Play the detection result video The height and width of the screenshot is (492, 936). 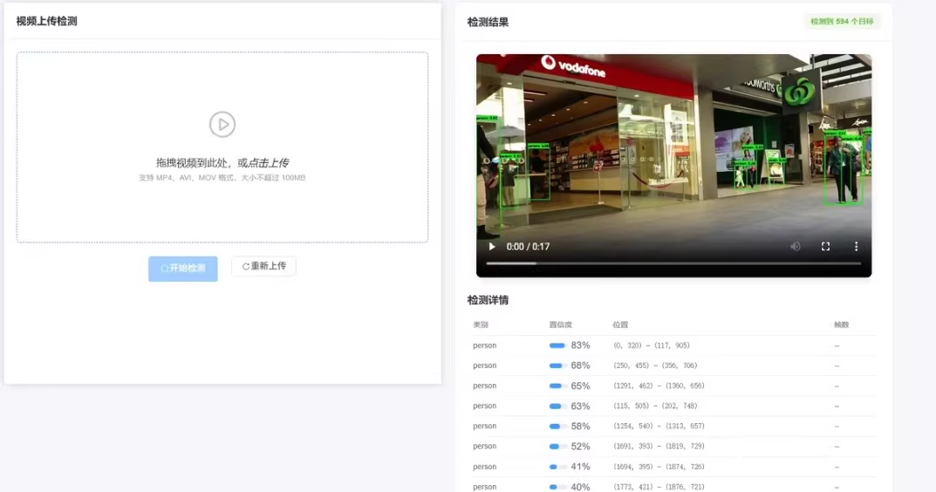(x=492, y=247)
